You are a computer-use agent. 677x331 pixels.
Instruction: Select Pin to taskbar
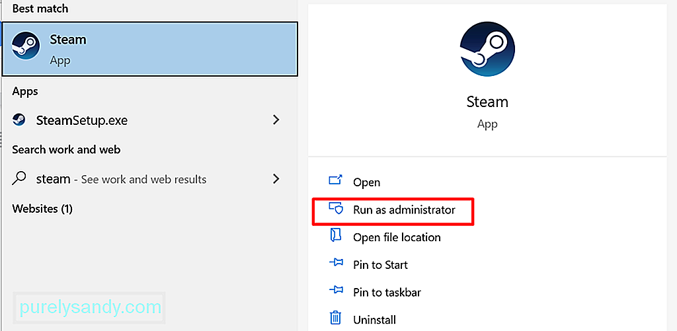[387, 293]
